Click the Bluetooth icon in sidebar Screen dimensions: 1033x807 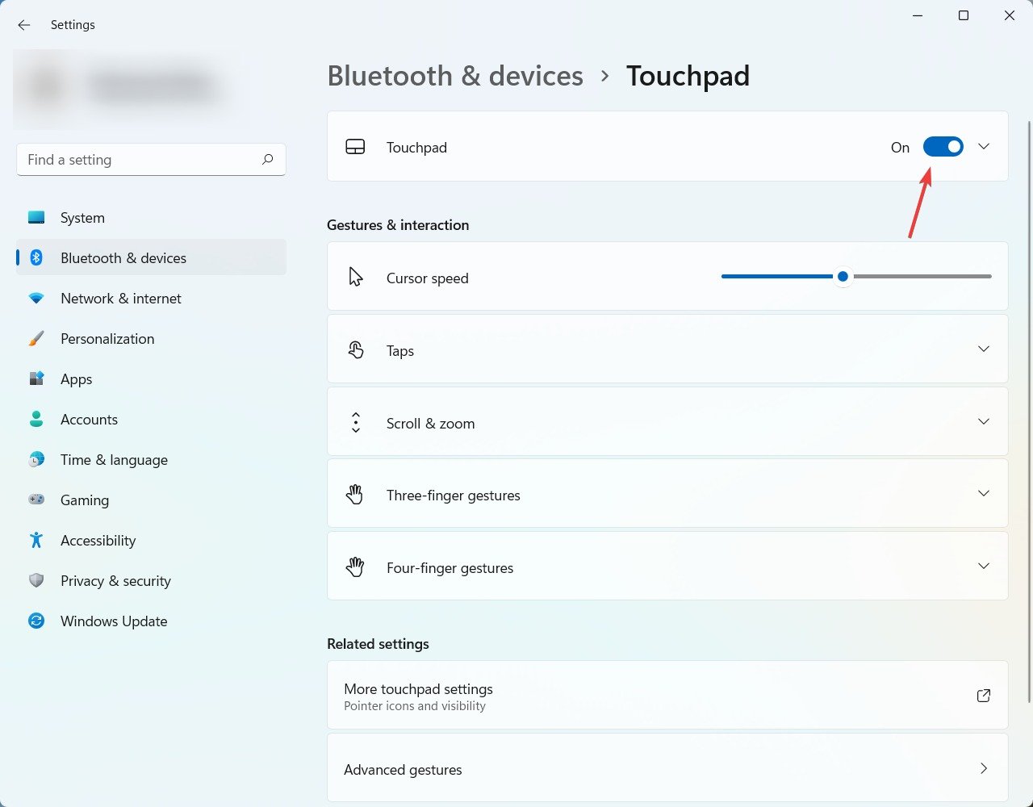point(36,257)
